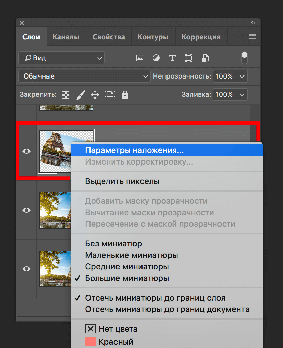This screenshot has width=283, height=348.
Task: Lock layer position with the move icon
Action: 95,95
